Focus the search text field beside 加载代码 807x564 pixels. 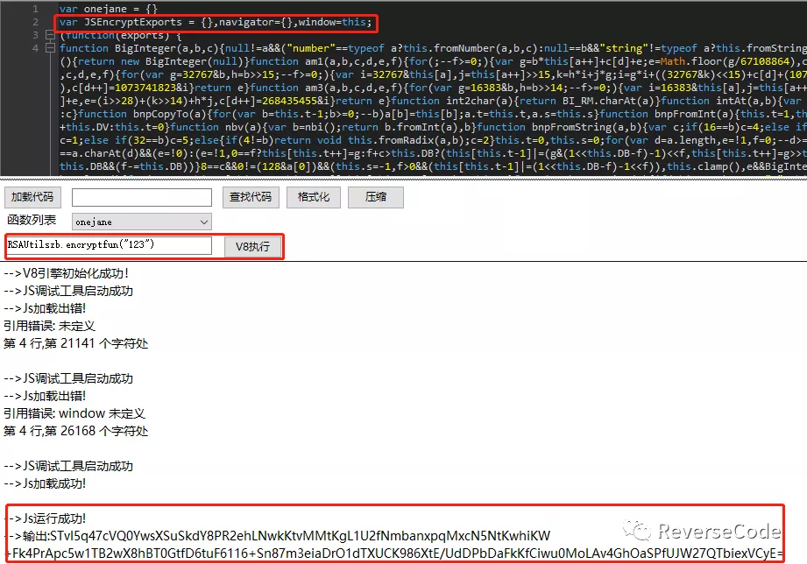pyautogui.click(x=142, y=197)
